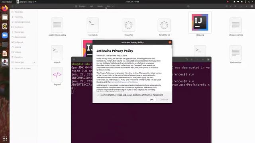255x143 pixels.
Task: Show applications grid in the dock
Action: pos(5,139)
